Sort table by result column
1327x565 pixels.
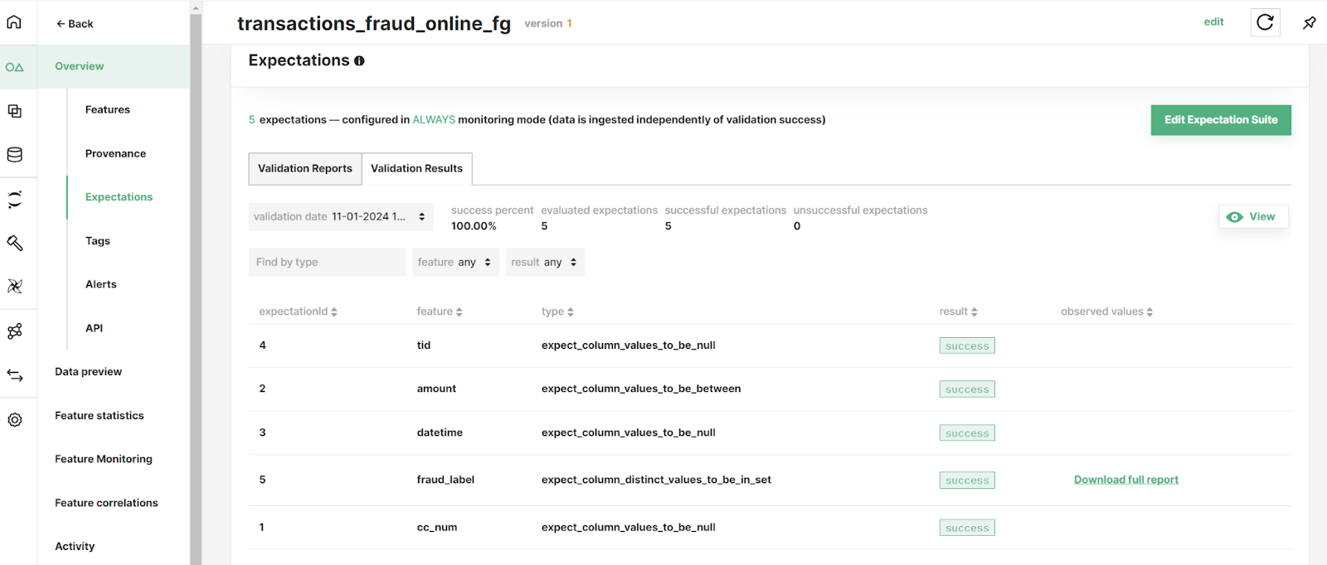(958, 311)
